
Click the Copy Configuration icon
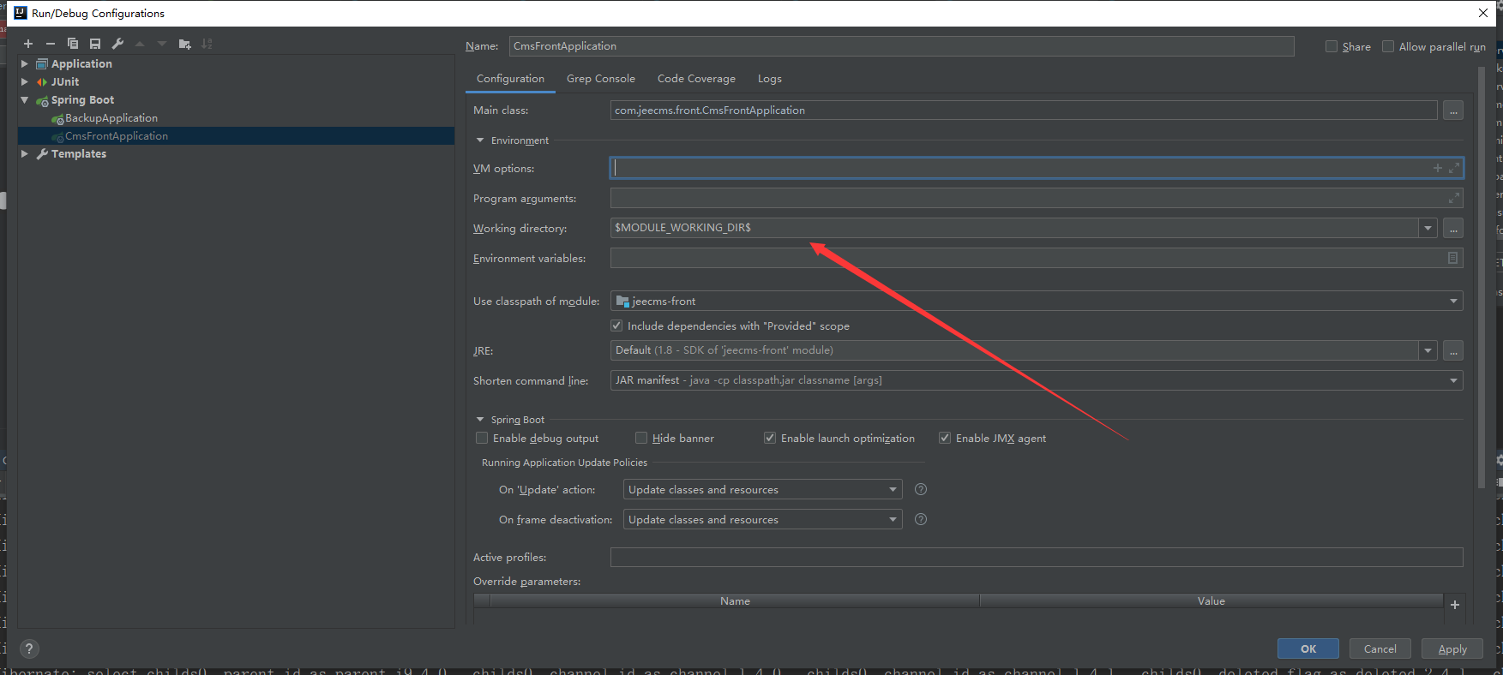(x=73, y=44)
